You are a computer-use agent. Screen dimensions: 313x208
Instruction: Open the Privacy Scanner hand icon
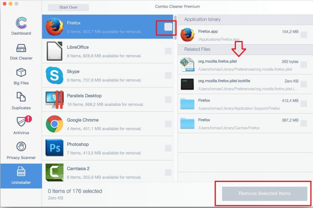tap(21, 147)
